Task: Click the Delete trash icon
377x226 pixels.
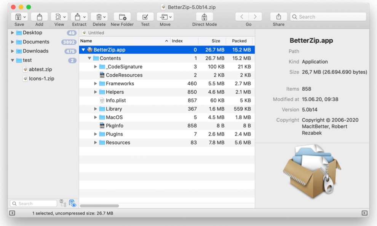Action: coord(99,17)
